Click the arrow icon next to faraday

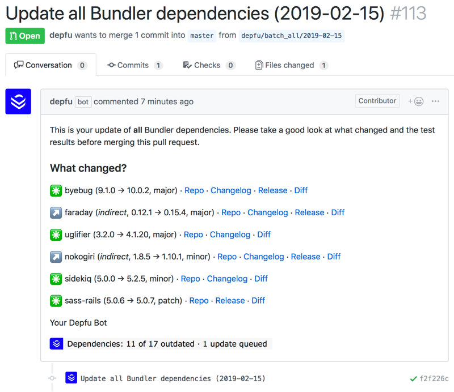point(56,212)
